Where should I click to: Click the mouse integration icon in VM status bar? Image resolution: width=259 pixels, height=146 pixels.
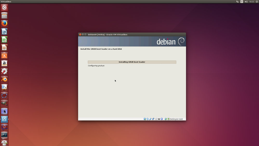pyautogui.click(x=165, y=119)
